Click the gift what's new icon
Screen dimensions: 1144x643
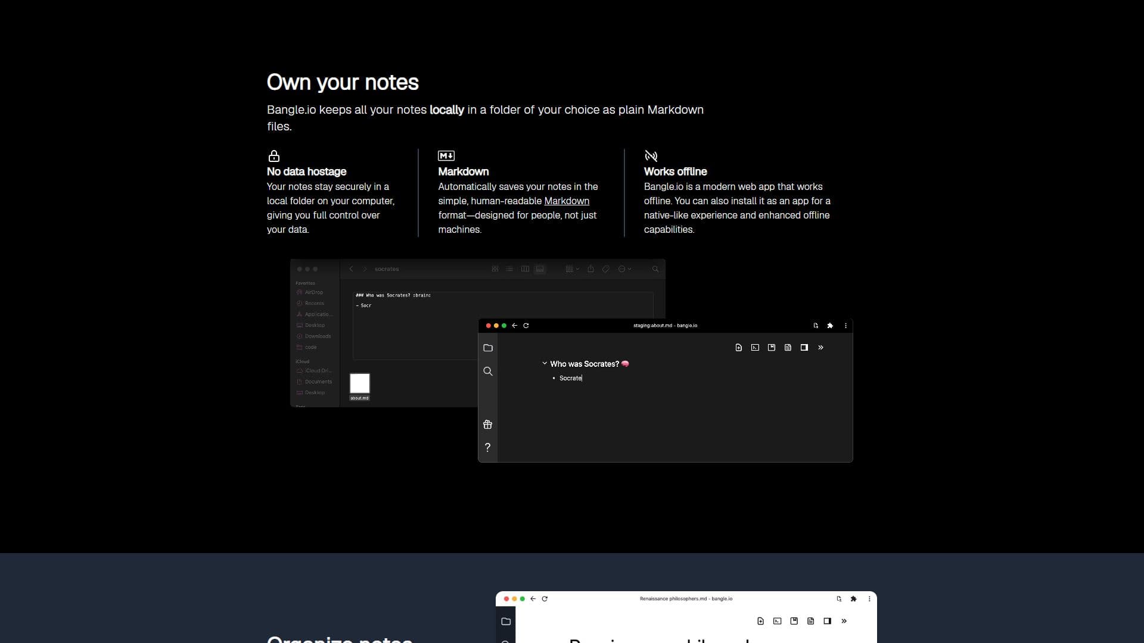(x=487, y=424)
